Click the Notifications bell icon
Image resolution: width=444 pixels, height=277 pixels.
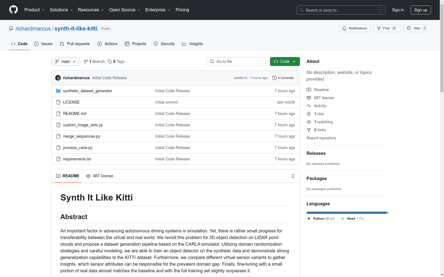(x=344, y=28)
